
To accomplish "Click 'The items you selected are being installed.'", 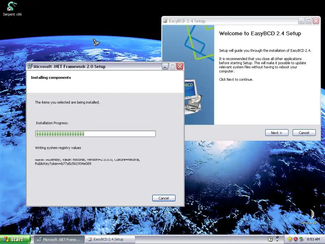I will [67, 102].
